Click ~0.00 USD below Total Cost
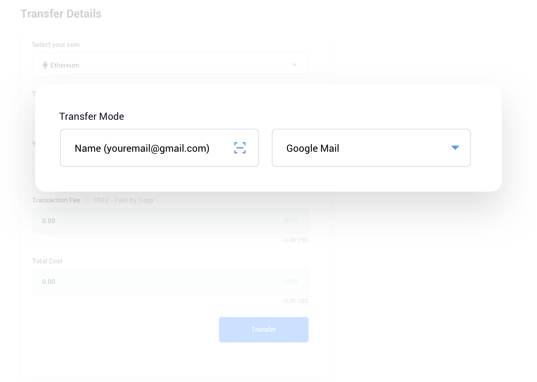Image resolution: width=537 pixels, height=382 pixels. click(295, 301)
